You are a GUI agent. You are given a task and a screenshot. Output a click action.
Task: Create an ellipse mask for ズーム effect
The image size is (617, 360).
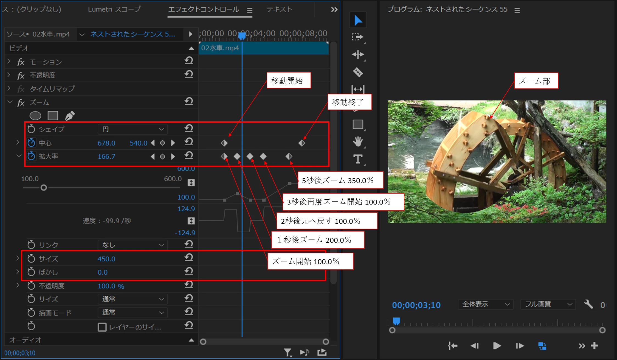35,116
